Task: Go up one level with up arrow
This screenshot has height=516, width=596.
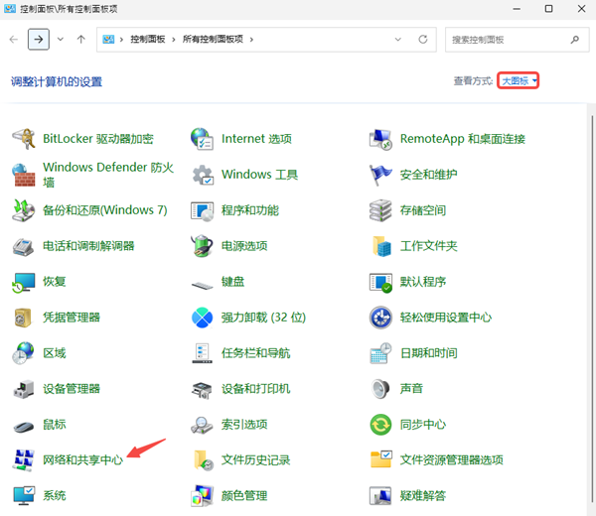Action: pos(81,39)
